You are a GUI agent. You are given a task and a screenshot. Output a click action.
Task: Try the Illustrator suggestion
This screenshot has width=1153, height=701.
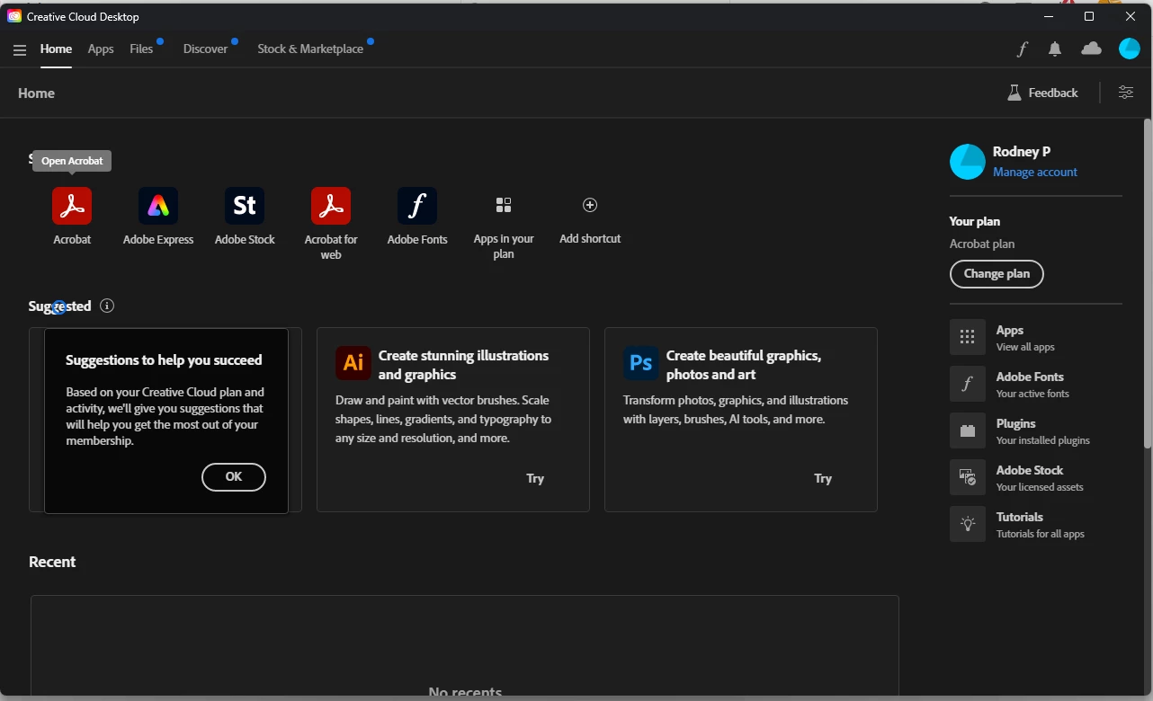[535, 478]
